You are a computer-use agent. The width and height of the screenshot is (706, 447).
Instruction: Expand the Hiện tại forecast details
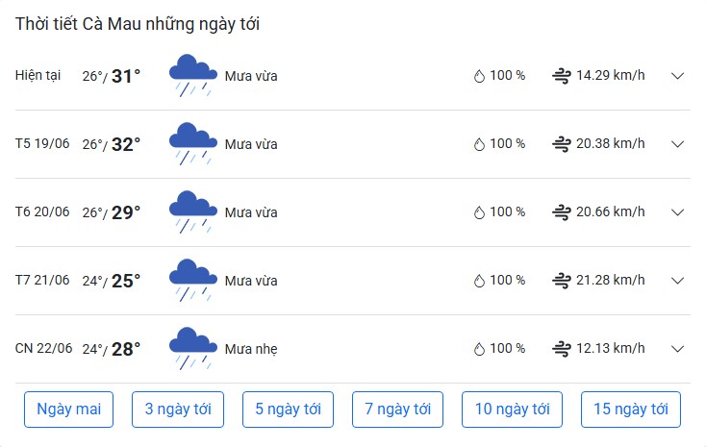677,76
